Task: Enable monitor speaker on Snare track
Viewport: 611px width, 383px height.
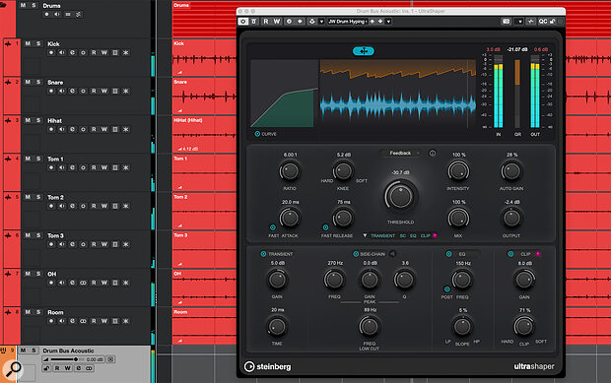Action: coord(61,91)
